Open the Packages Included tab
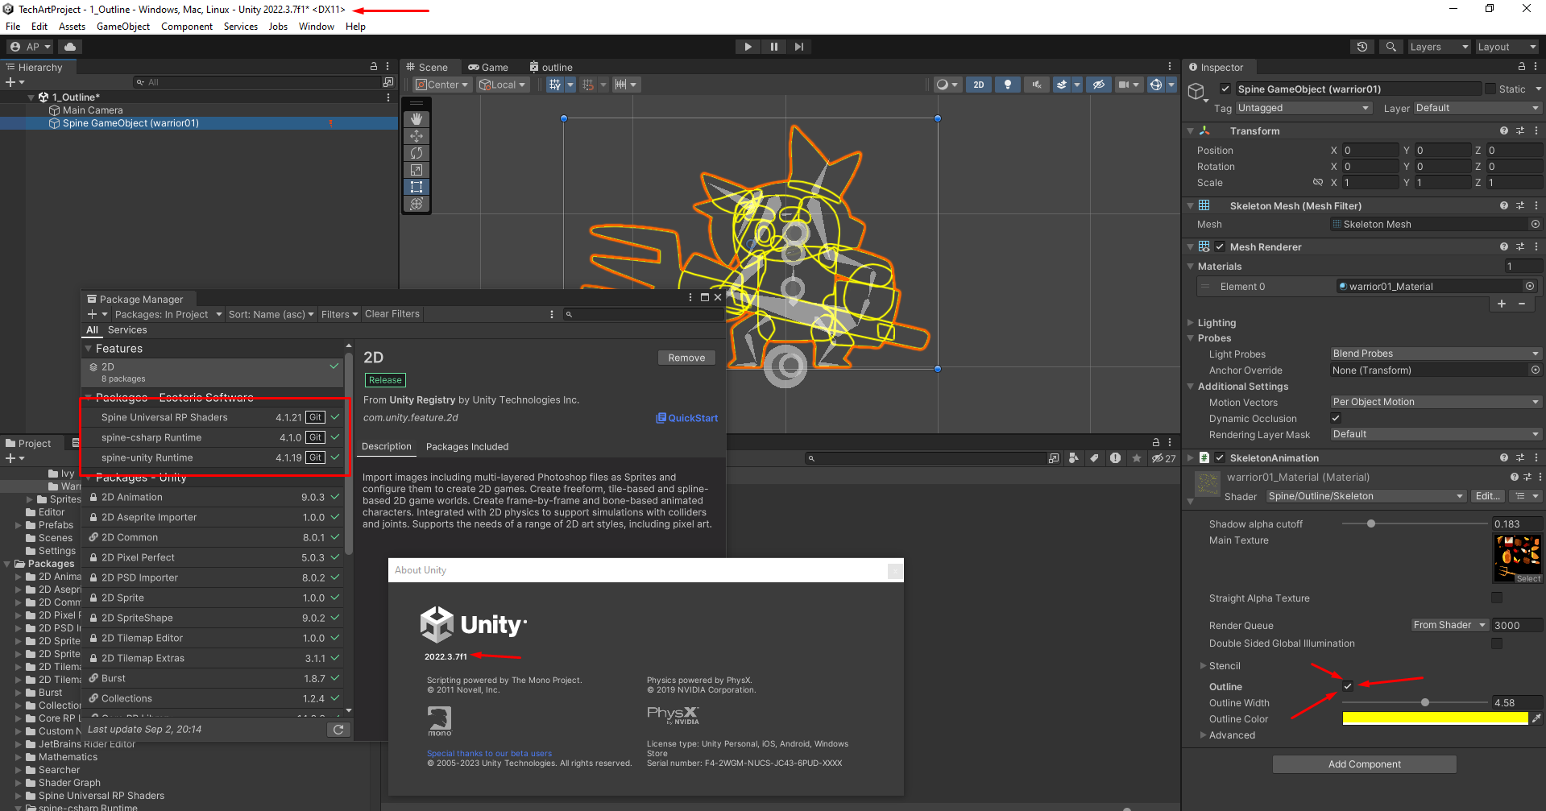This screenshot has height=811, width=1546. pyautogui.click(x=467, y=447)
